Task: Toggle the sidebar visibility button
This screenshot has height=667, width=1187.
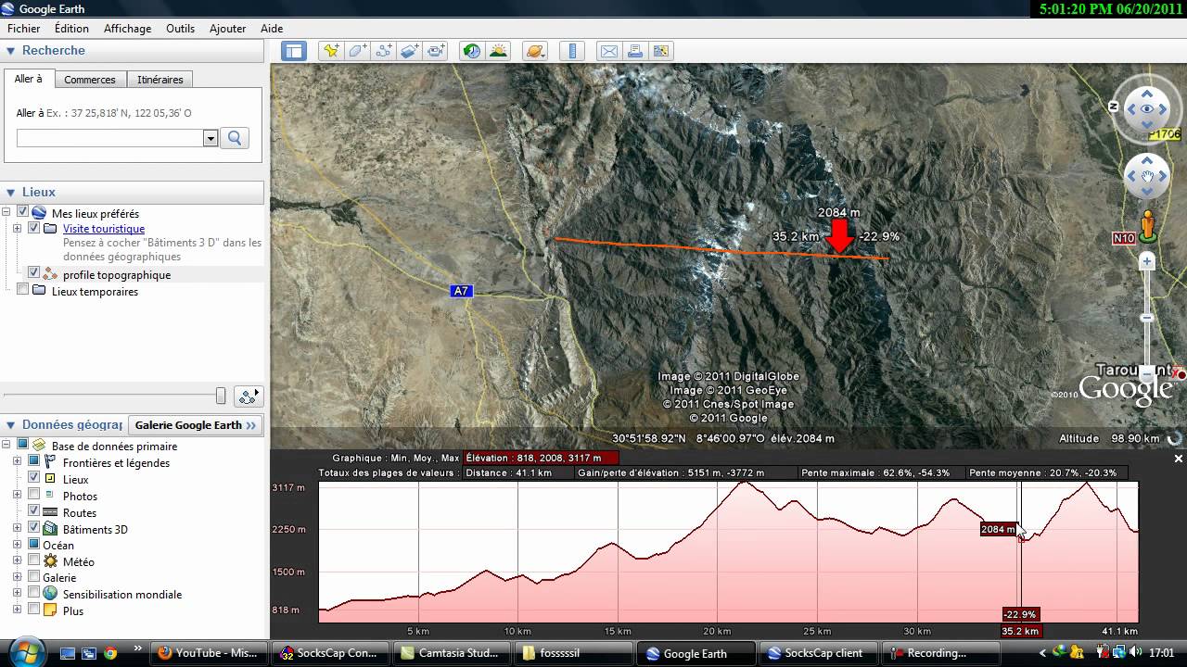Action: [x=294, y=51]
